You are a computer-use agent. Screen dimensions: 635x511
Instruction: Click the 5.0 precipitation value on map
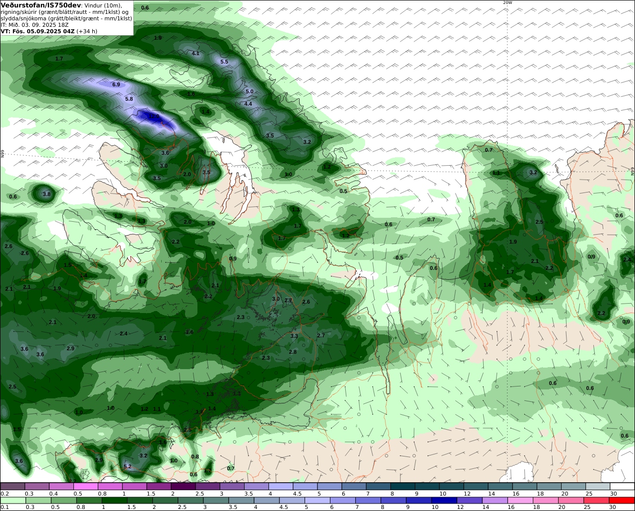[250, 92]
